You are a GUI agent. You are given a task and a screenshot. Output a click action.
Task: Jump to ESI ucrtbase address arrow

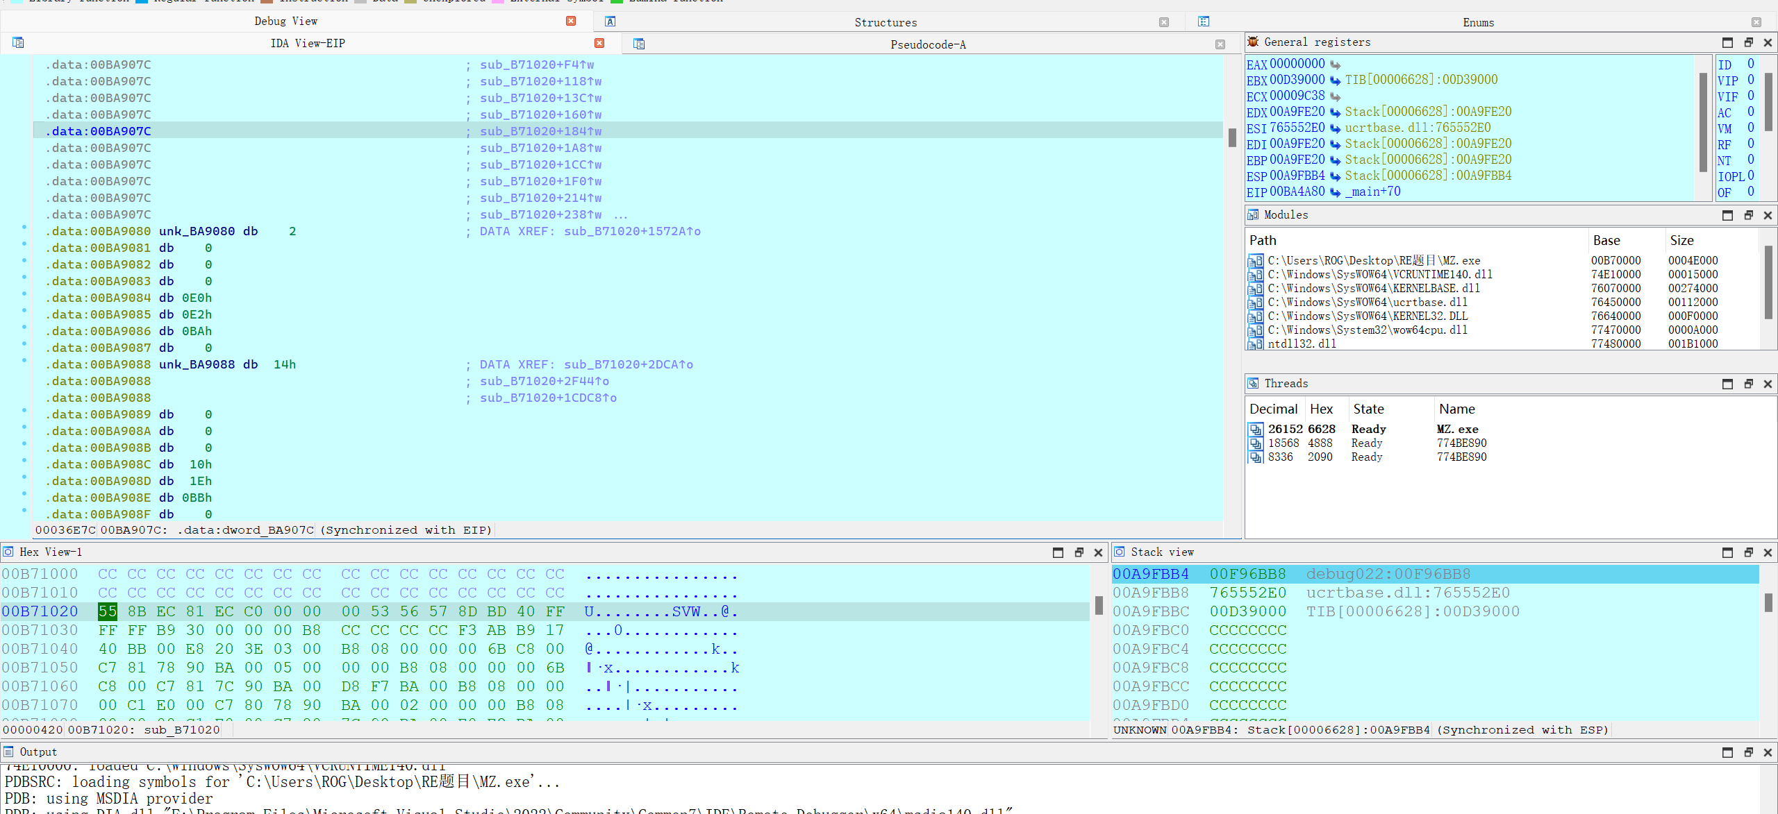[1335, 128]
